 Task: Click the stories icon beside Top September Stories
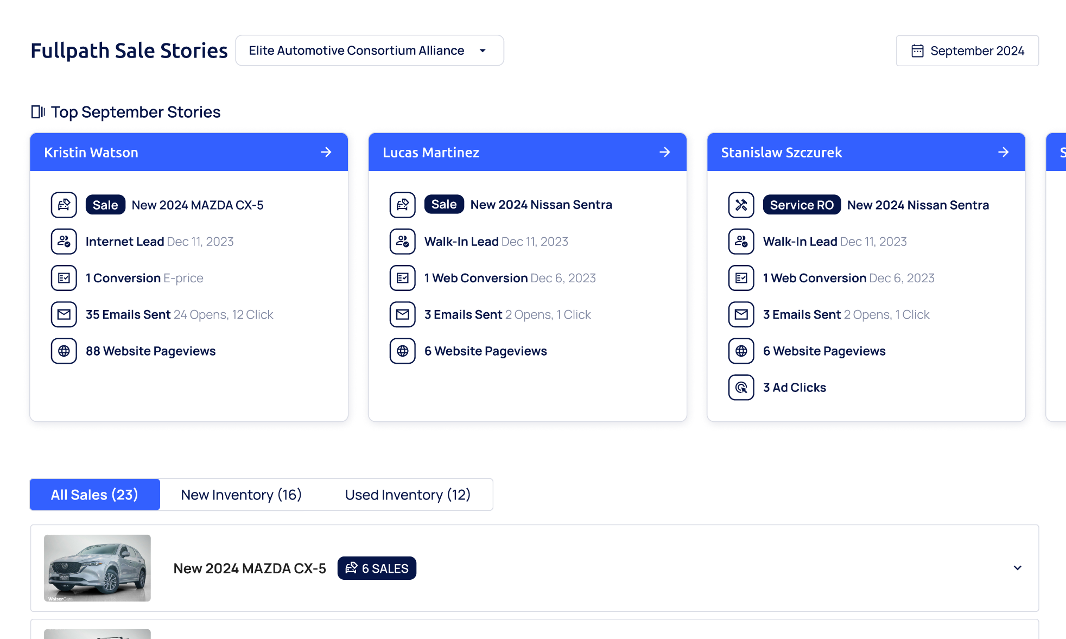click(38, 112)
